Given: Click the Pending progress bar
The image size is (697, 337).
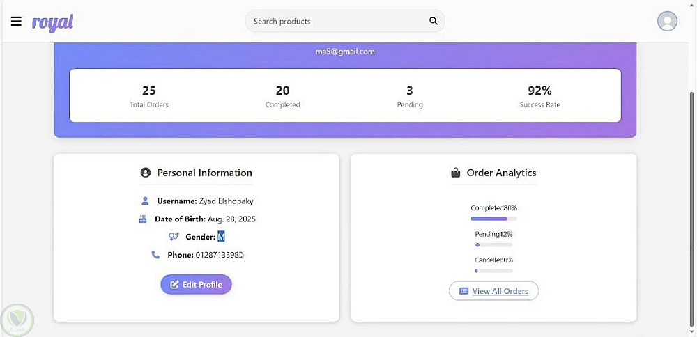Looking at the screenshot, I should click(493, 245).
